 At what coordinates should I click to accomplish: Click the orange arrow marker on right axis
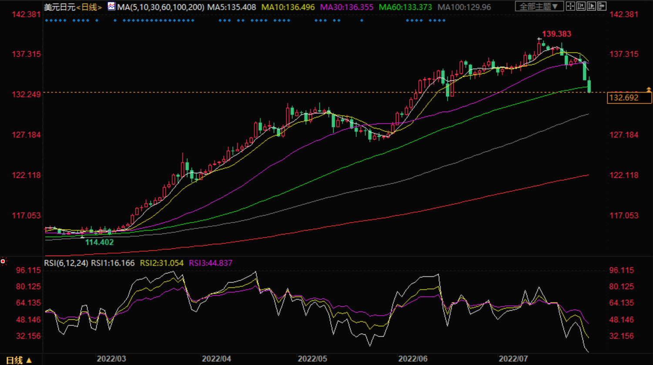(649, 89)
